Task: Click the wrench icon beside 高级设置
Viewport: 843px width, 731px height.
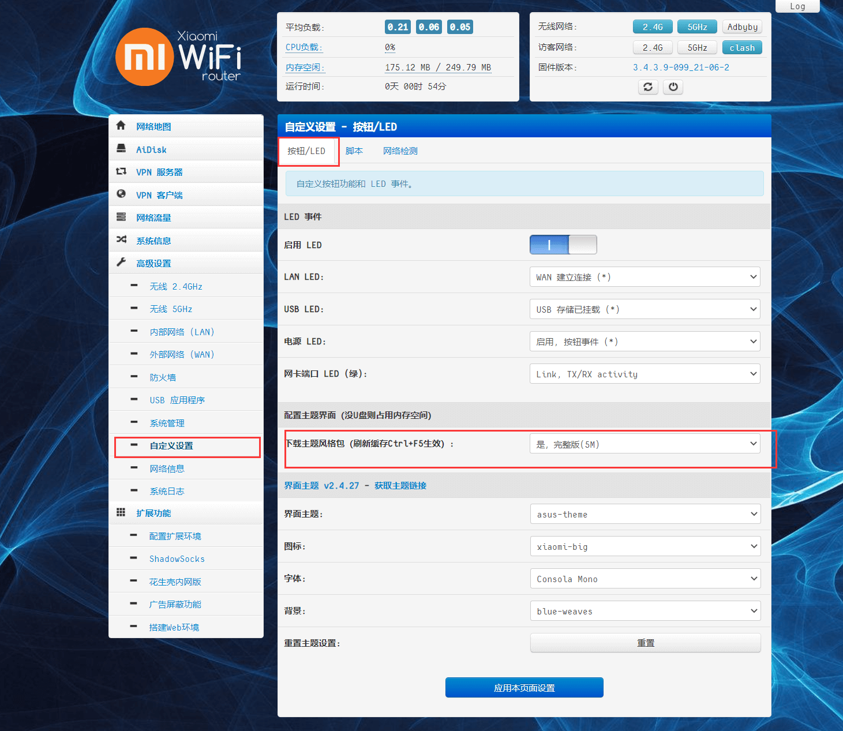Action: [121, 263]
